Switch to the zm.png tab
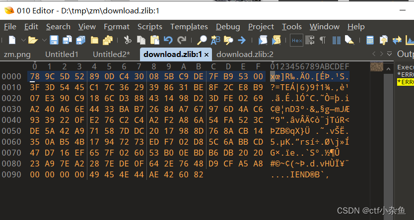Image resolution: width=414 pixels, height=220 pixels. [x=17, y=55]
